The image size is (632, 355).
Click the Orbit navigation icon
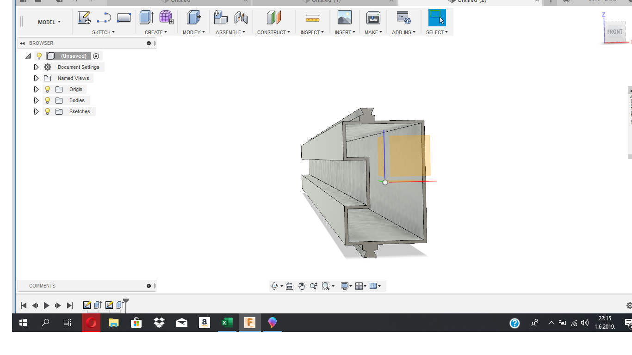pyautogui.click(x=274, y=286)
